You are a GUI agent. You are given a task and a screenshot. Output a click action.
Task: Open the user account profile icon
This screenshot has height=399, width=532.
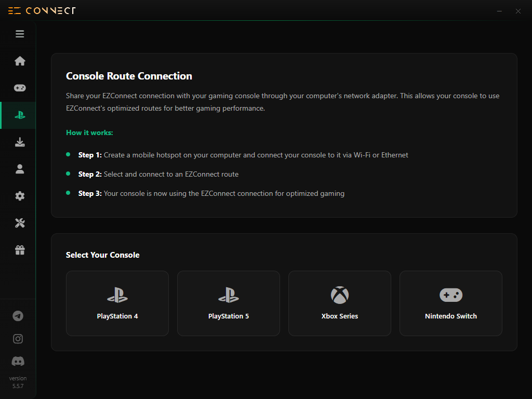[20, 169]
